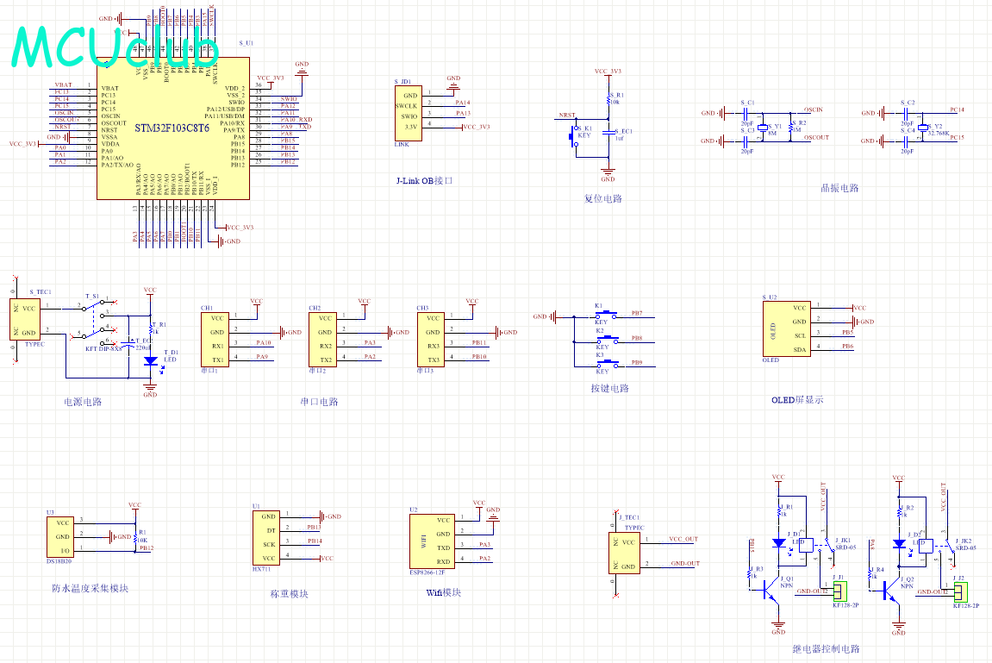Screen dimensions: 992x663
Task: Click the OSCIN net label near crystal
Action: click(x=814, y=109)
